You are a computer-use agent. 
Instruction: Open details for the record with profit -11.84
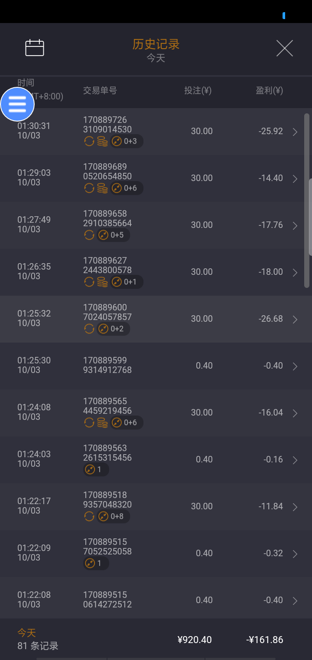[295, 507]
